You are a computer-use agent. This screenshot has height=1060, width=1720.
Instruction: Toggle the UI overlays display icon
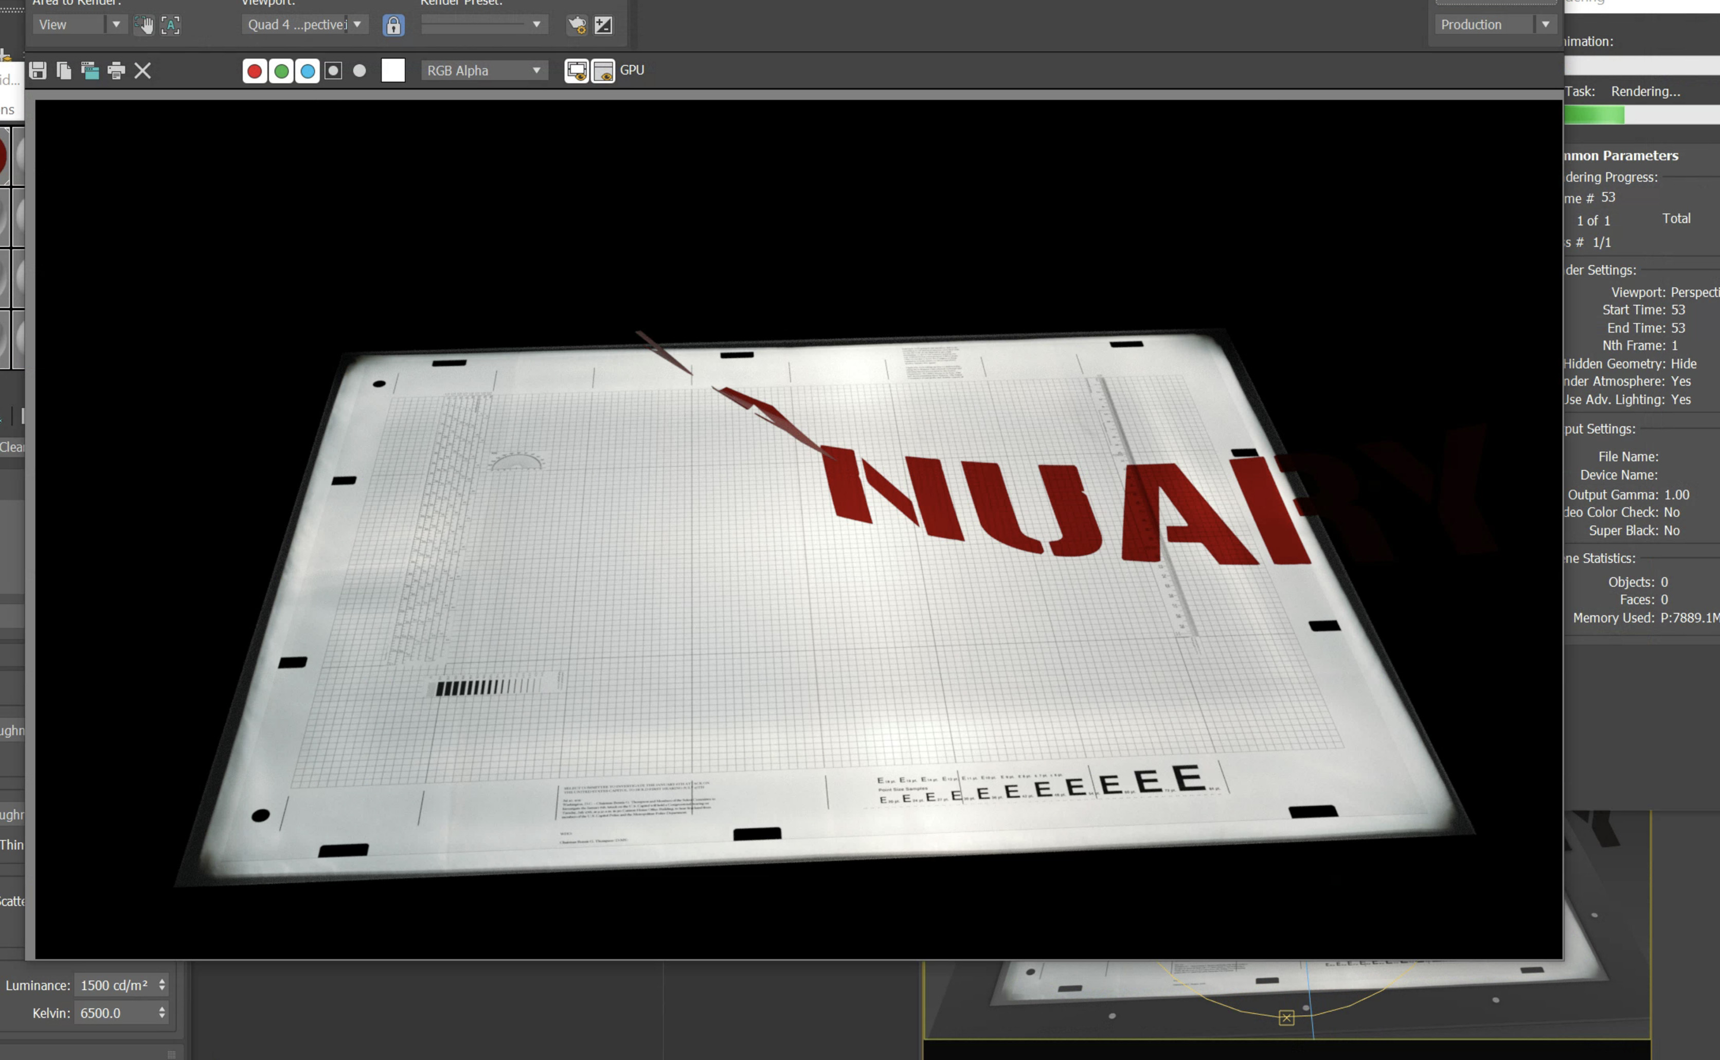[577, 70]
